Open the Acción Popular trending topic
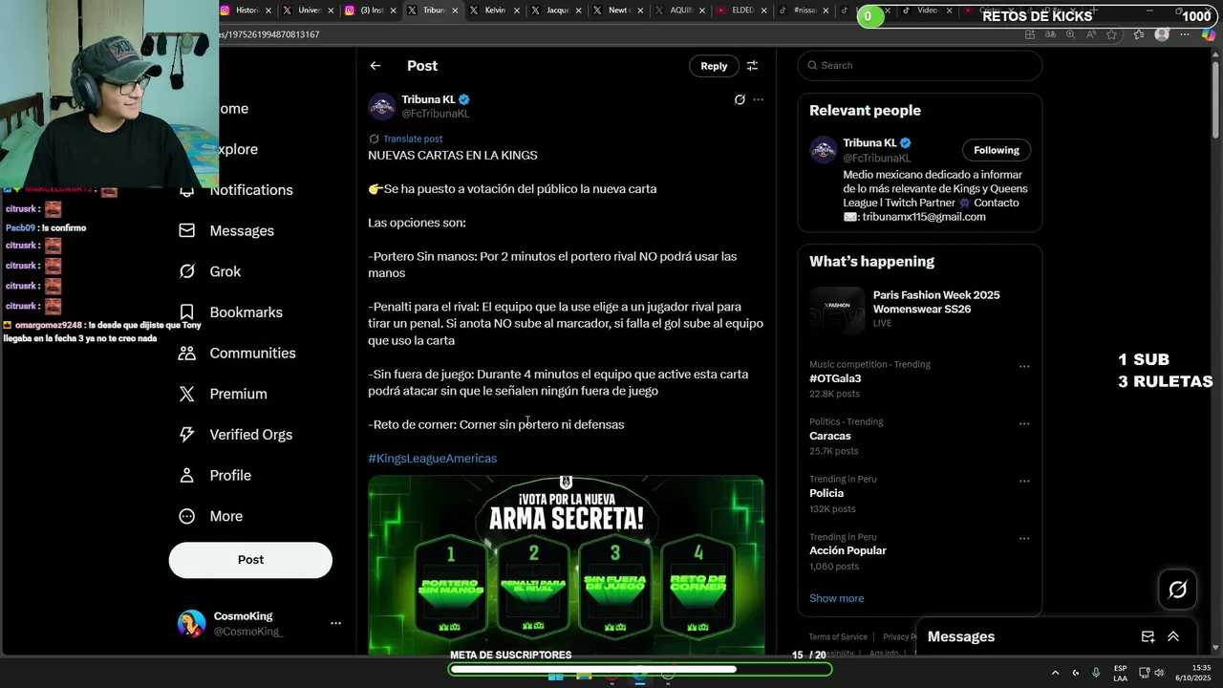Screen dimensions: 1223x688 (x=848, y=550)
